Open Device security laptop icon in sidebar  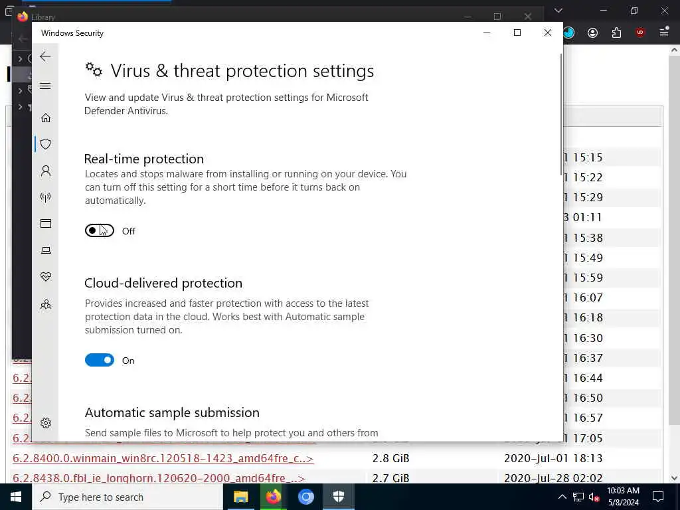46,250
